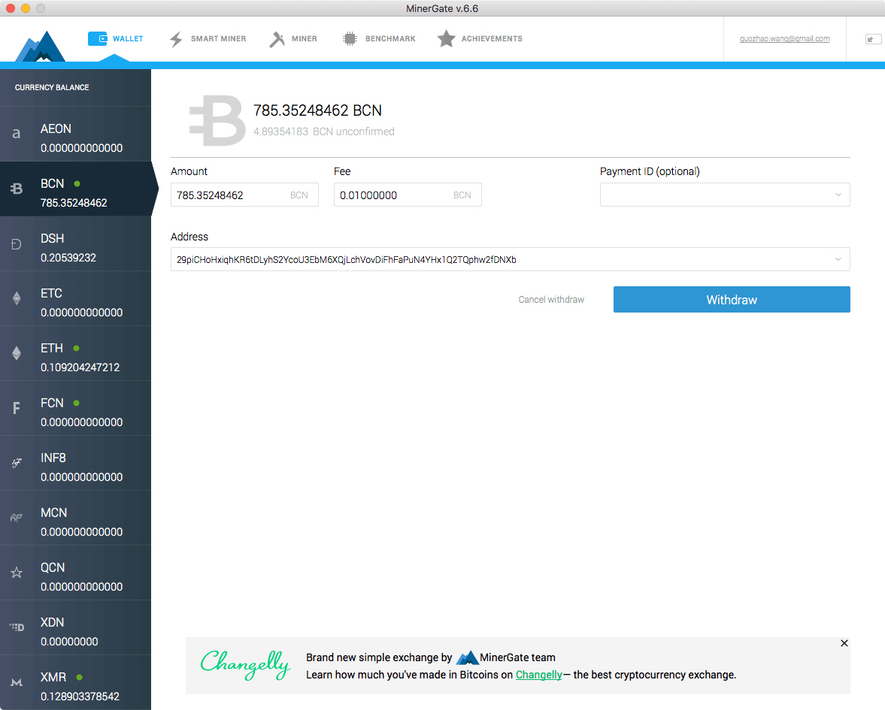
Task: Open the withdrawal Address dropdown
Action: click(x=837, y=259)
